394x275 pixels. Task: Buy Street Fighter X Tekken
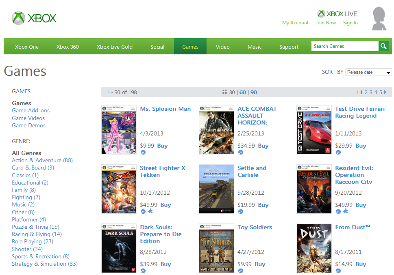(x=165, y=205)
